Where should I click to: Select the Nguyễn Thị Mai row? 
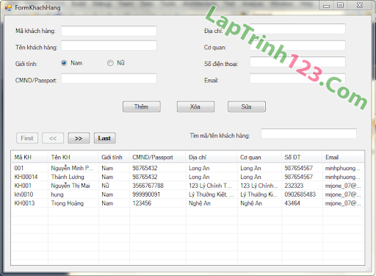(x=187, y=186)
